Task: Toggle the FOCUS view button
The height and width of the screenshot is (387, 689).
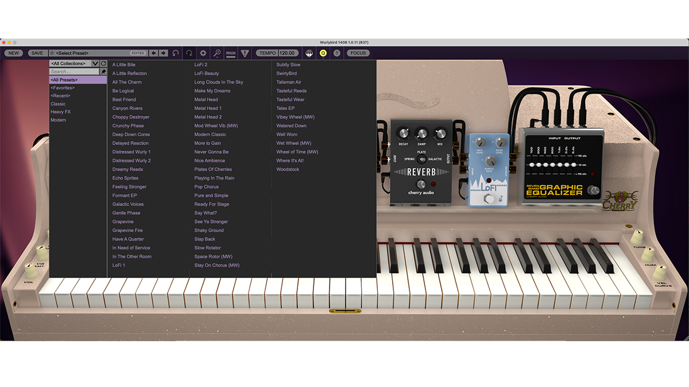Action: pyautogui.click(x=358, y=53)
